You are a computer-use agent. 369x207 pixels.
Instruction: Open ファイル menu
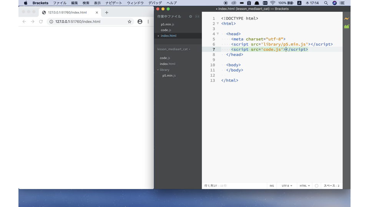[x=60, y=3]
